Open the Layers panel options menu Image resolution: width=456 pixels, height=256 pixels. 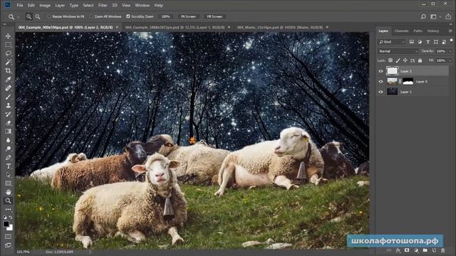[x=450, y=31]
